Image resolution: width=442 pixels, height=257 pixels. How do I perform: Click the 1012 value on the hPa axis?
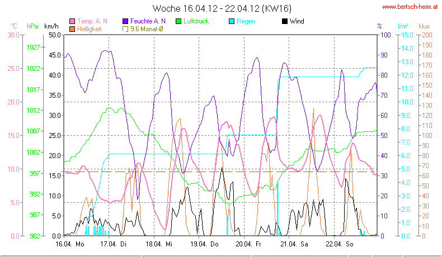point(33,111)
